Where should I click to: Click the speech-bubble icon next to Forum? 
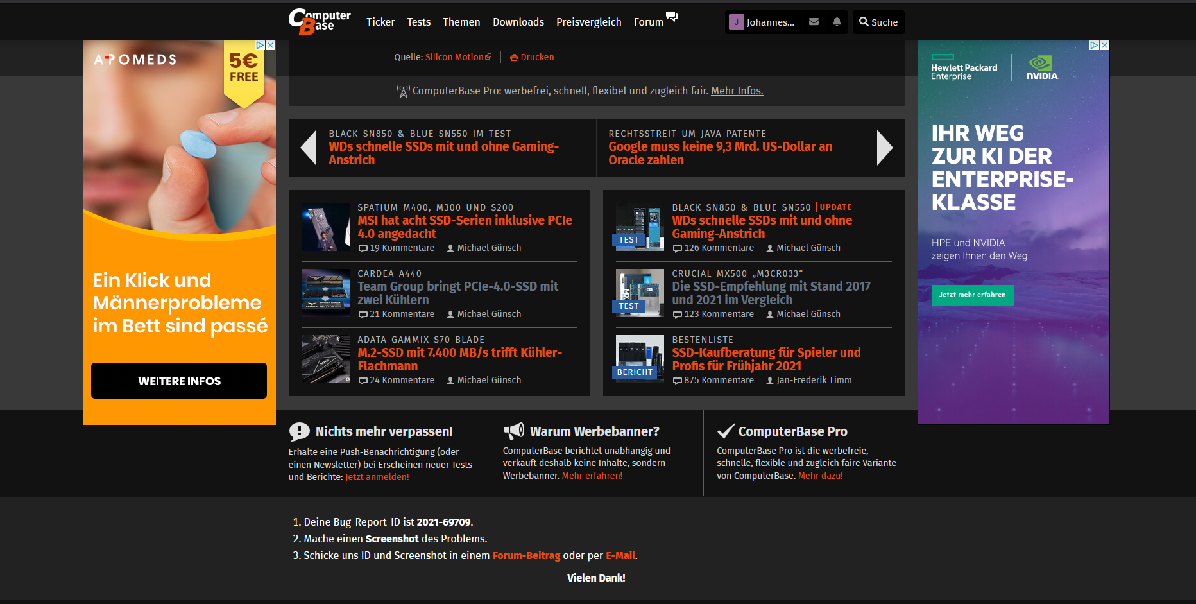pos(672,17)
